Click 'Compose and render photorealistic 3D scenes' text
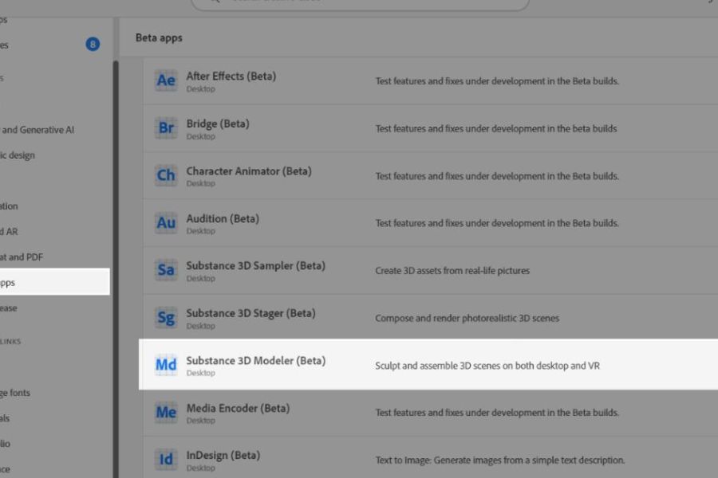The image size is (718, 478). click(467, 319)
